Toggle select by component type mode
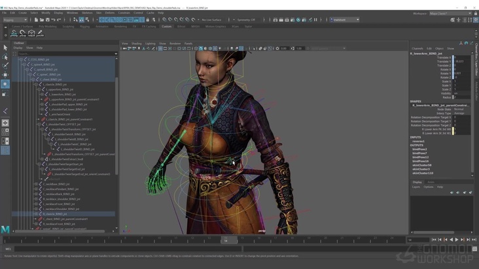The height and width of the screenshot is (269, 479). point(88,20)
